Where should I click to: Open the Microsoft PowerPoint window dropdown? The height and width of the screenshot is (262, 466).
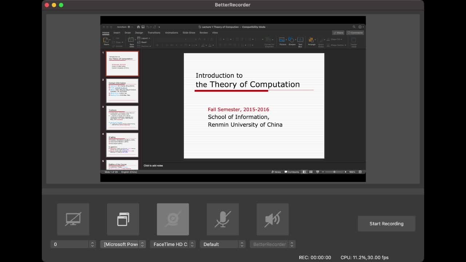(x=123, y=244)
